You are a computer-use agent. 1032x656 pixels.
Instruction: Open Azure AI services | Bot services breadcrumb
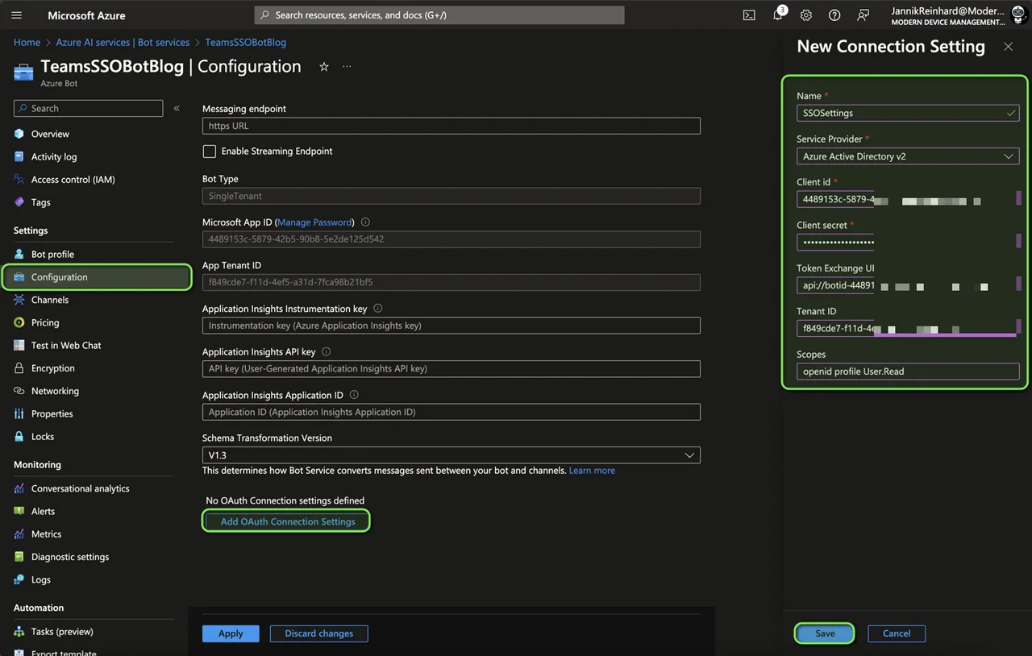click(x=123, y=43)
